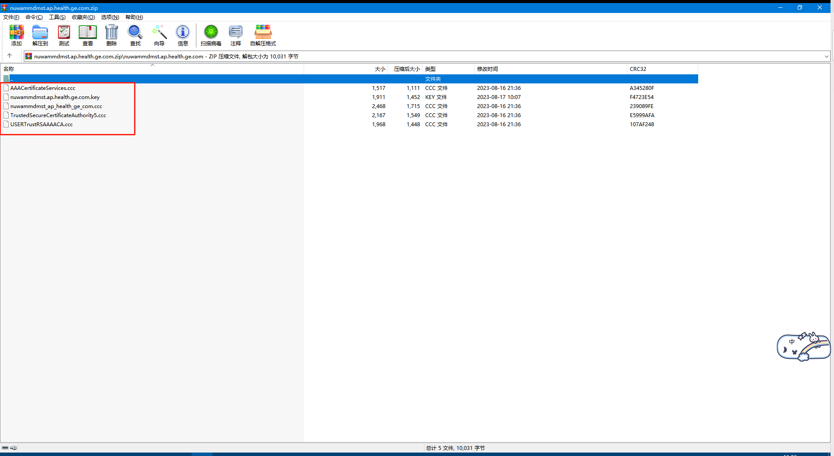Click CRC32 value E5999AFA
This screenshot has height=456, width=834.
click(642, 115)
